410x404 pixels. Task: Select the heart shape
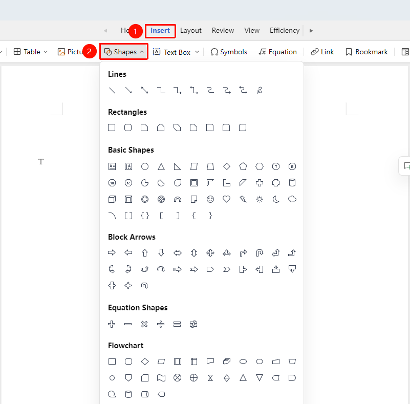pyautogui.click(x=226, y=199)
